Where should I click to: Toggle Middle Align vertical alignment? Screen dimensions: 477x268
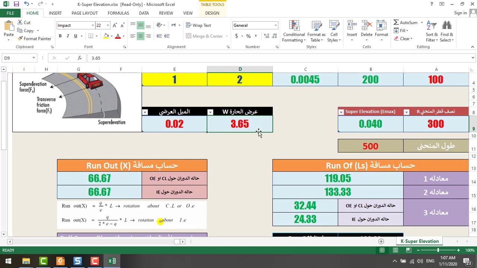(140, 25)
